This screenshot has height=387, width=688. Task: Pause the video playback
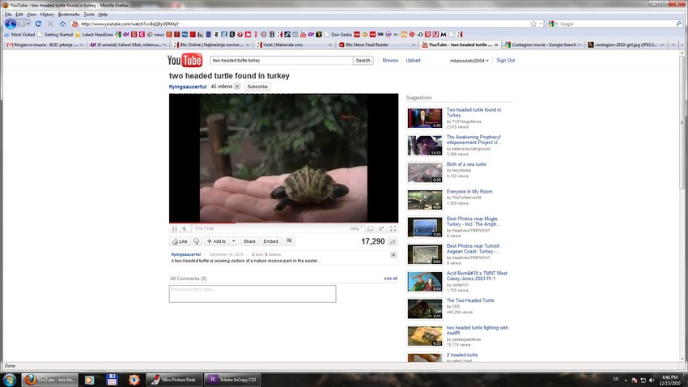pyautogui.click(x=174, y=229)
